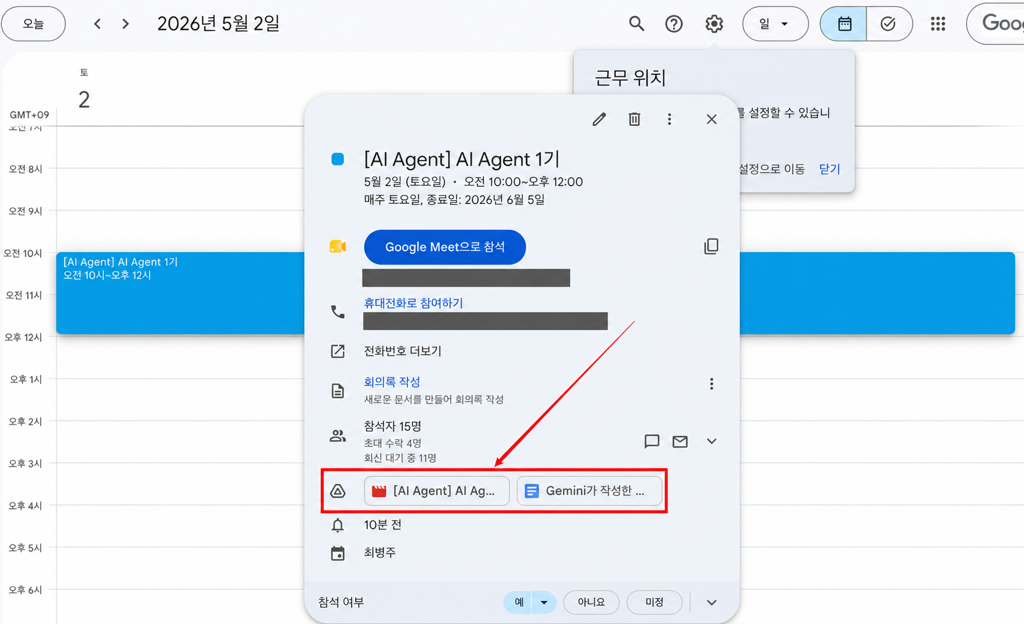The image size is (1024, 624).
Task: Click the Google Drive attachments icon
Action: point(338,491)
